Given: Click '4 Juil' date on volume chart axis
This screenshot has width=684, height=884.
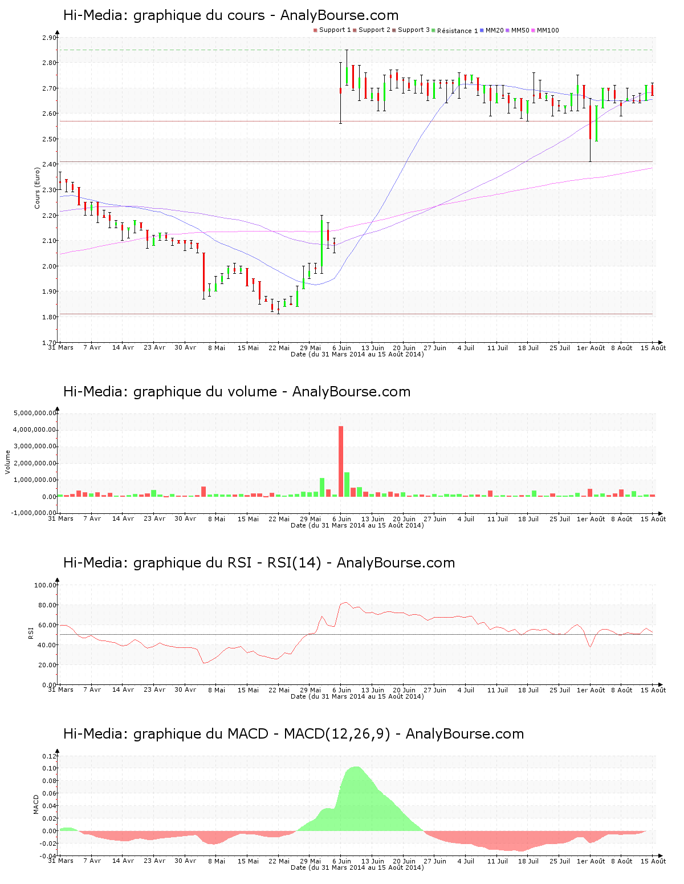Looking at the screenshot, I should (466, 519).
